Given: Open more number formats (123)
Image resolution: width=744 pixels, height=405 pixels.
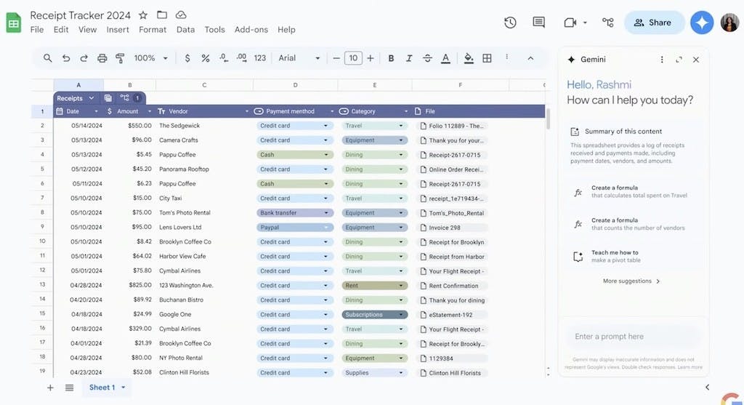Looking at the screenshot, I should pyautogui.click(x=260, y=58).
